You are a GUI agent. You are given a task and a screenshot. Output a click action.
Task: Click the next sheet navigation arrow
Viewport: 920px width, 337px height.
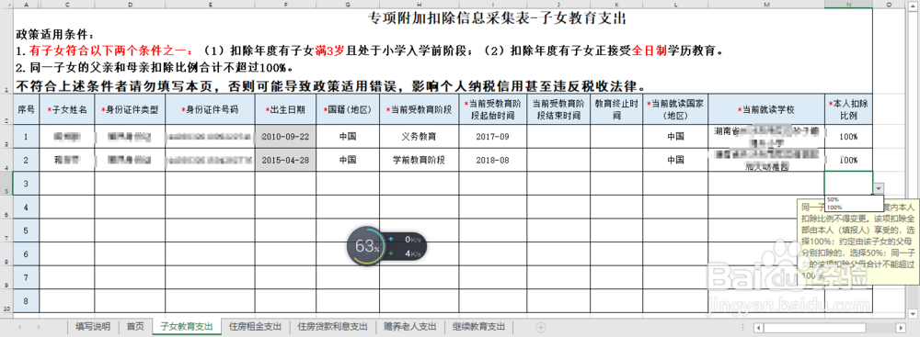coord(40,327)
